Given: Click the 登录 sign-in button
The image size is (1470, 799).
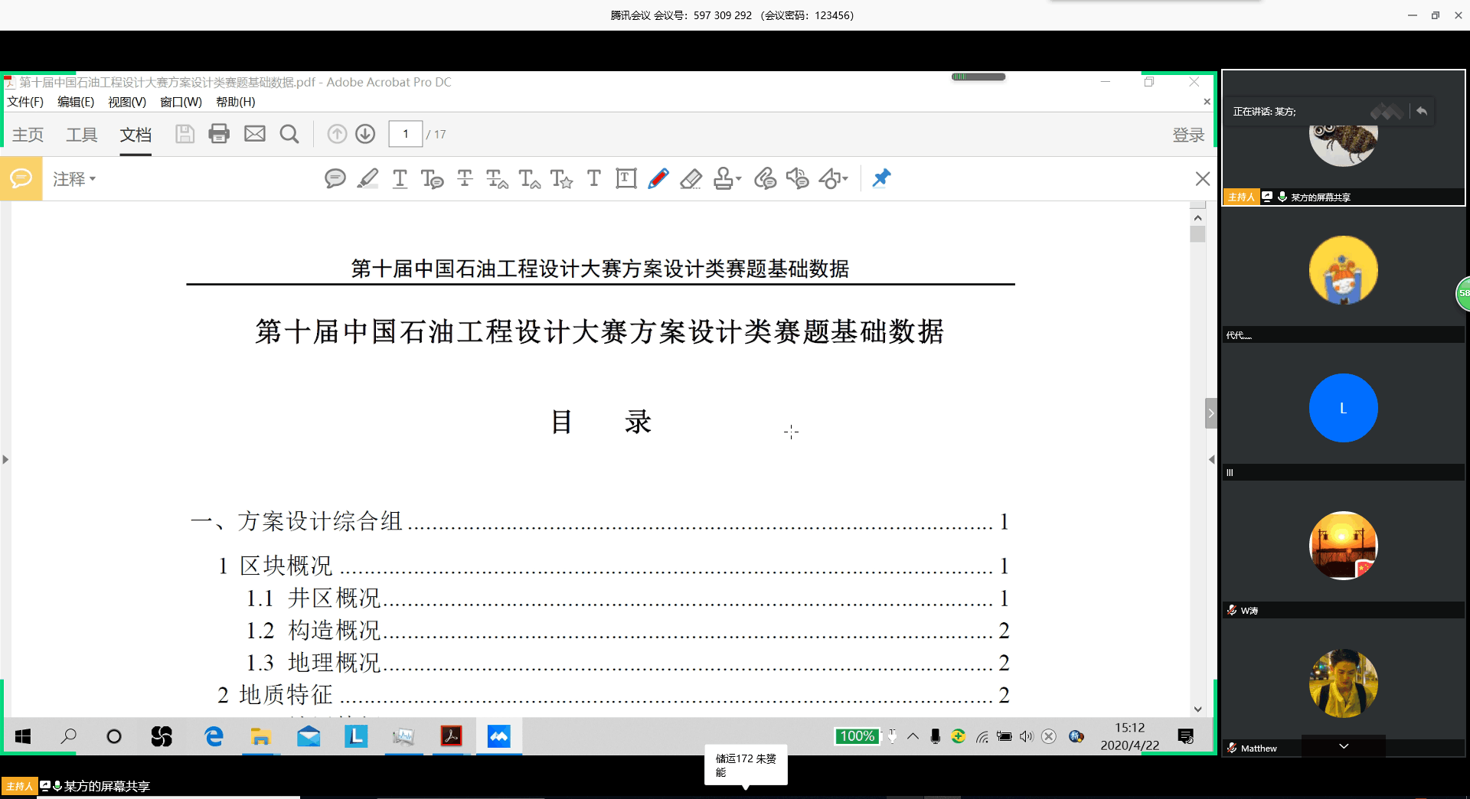Looking at the screenshot, I should click(x=1188, y=135).
